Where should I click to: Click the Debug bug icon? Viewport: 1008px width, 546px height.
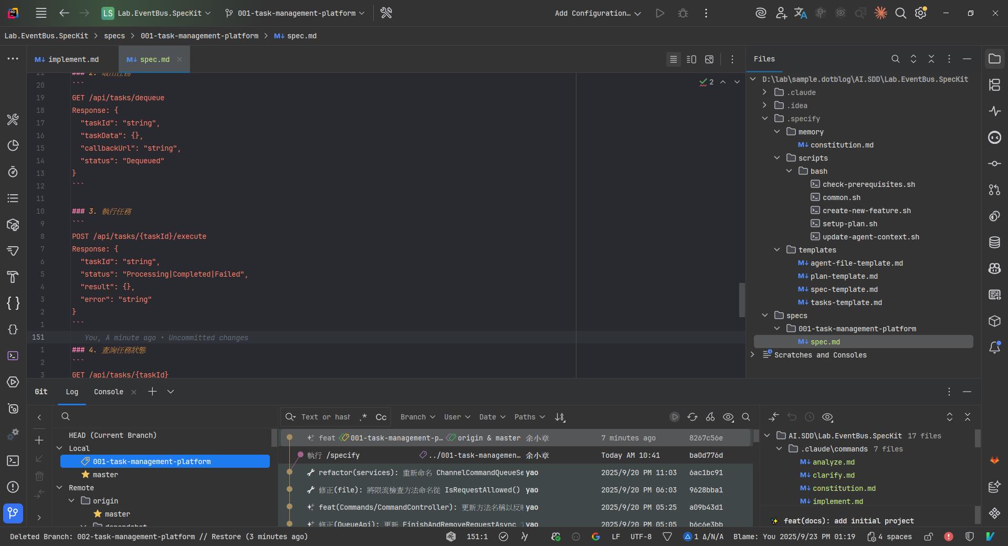[x=683, y=13]
